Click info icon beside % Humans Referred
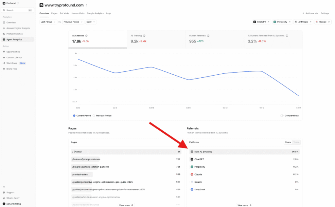 pos(287,36)
